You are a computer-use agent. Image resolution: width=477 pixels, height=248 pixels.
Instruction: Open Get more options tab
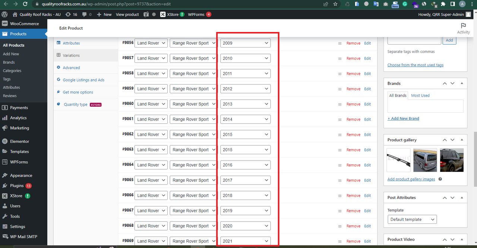click(x=86, y=92)
